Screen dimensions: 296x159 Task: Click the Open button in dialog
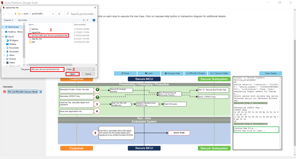tap(73, 74)
